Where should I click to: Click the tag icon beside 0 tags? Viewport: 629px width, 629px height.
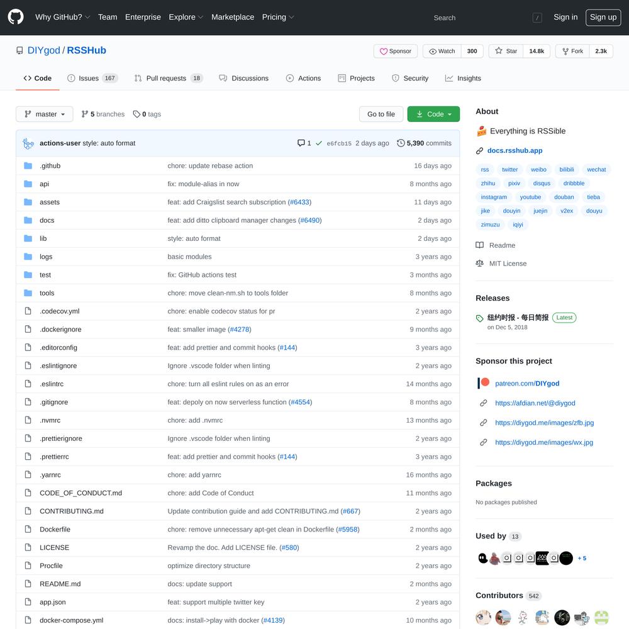[136, 114]
